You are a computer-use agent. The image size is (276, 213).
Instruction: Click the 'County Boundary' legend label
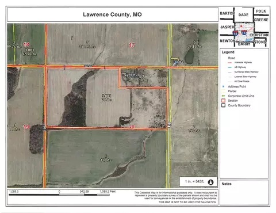pyautogui.click(x=239, y=105)
